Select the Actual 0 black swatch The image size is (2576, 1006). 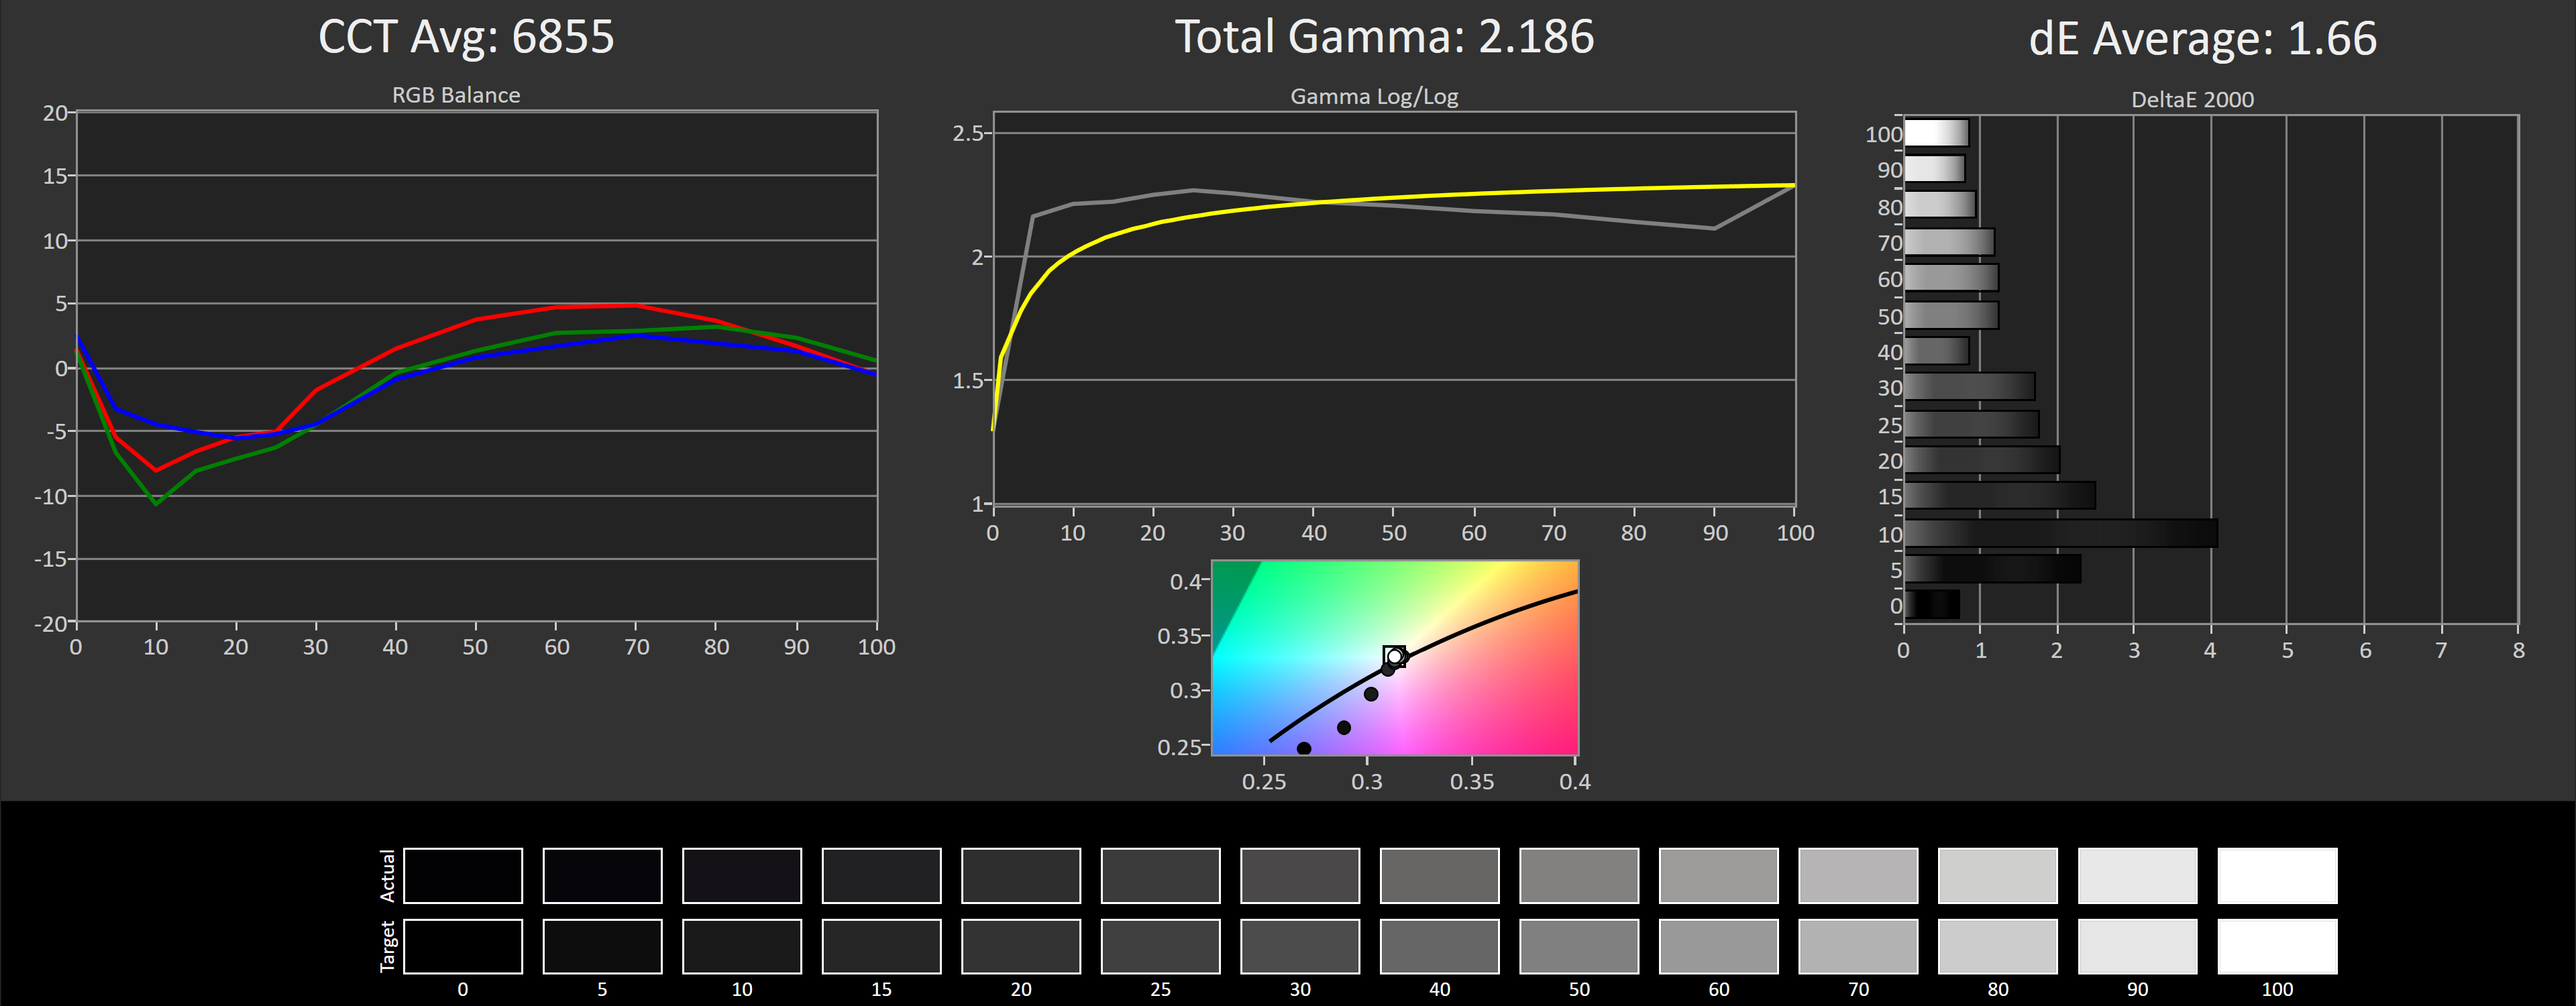point(462,875)
